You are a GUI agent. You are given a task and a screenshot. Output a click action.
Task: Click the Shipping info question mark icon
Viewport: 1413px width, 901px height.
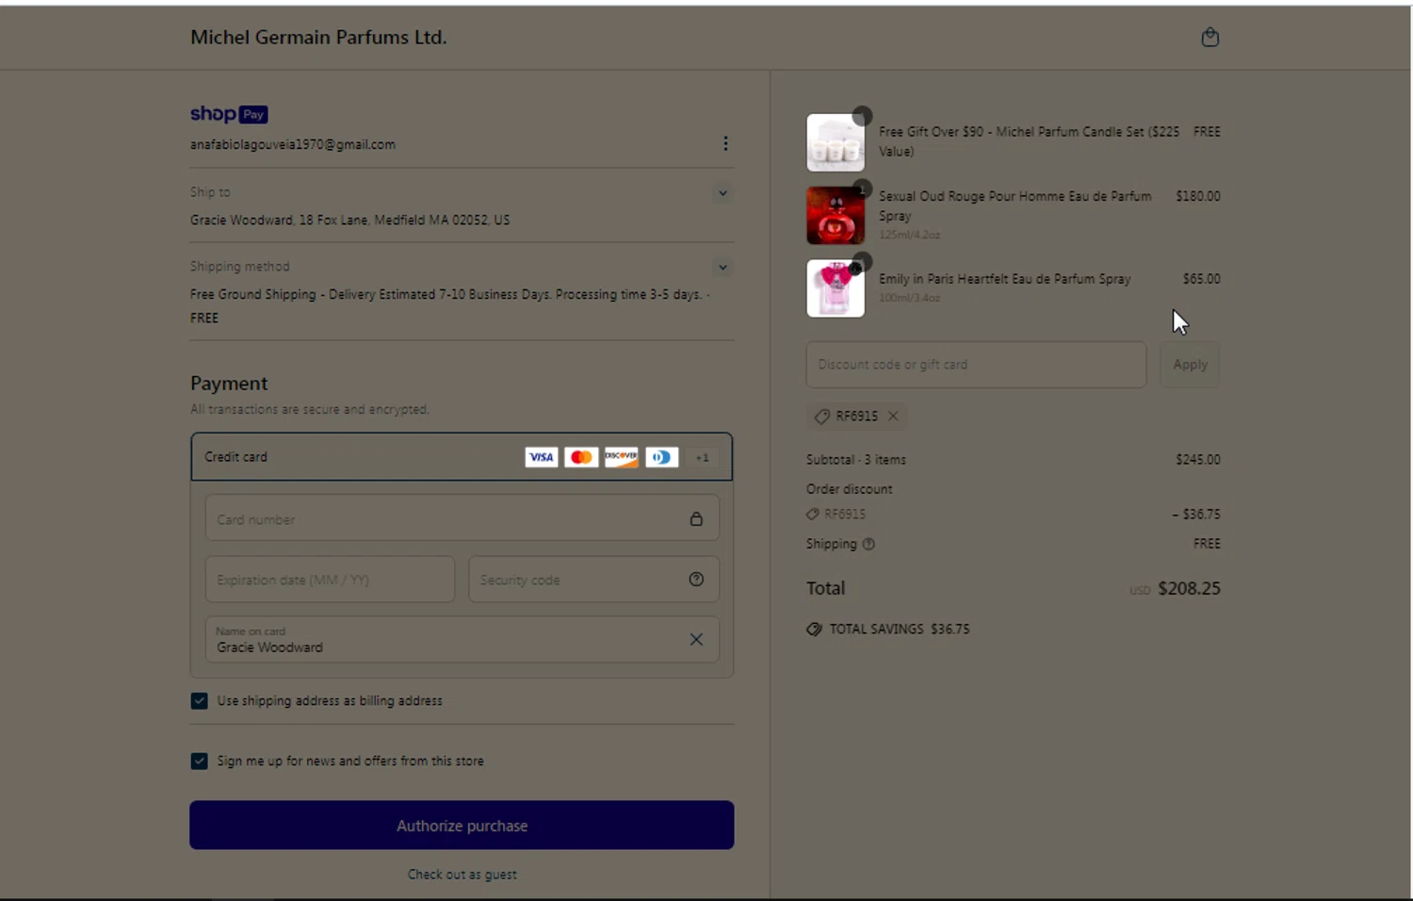click(x=869, y=544)
